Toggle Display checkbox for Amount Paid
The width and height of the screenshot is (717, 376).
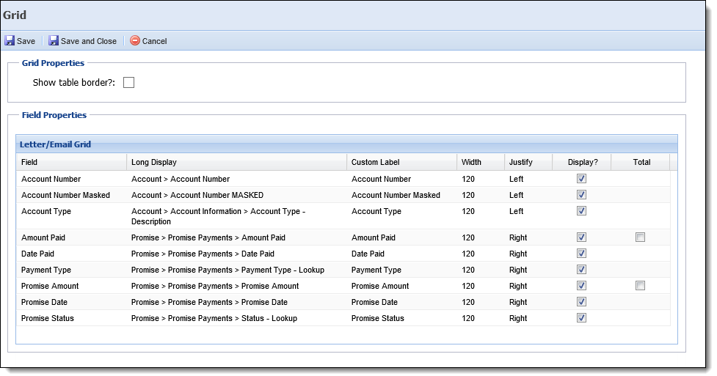pos(582,237)
